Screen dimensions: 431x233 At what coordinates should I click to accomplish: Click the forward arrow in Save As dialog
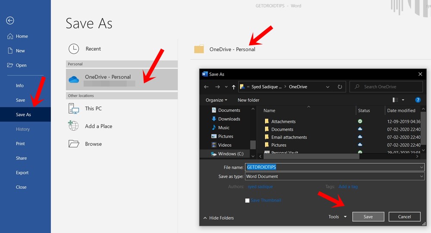[217, 87]
